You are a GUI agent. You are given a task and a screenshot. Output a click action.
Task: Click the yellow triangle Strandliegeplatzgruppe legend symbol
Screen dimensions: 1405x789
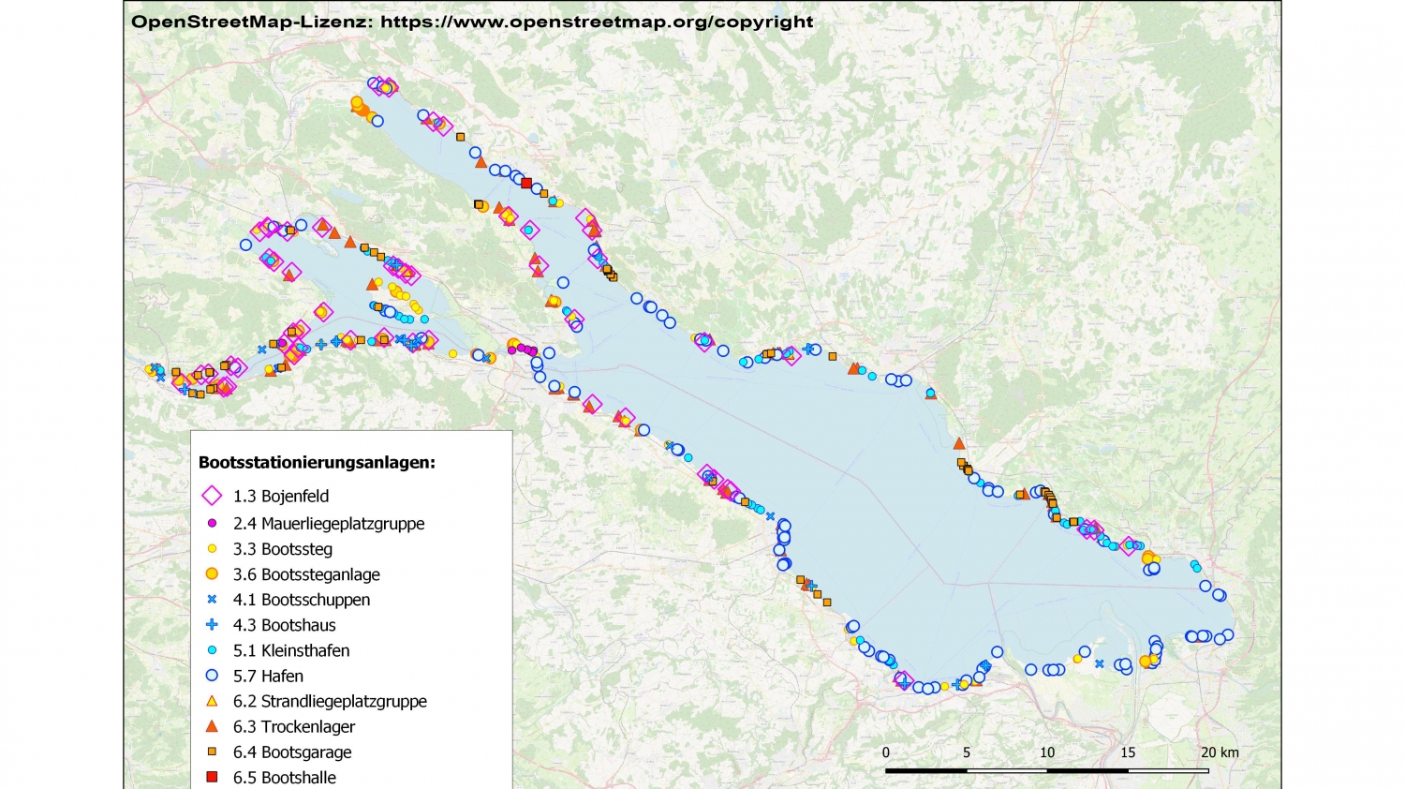coord(212,700)
